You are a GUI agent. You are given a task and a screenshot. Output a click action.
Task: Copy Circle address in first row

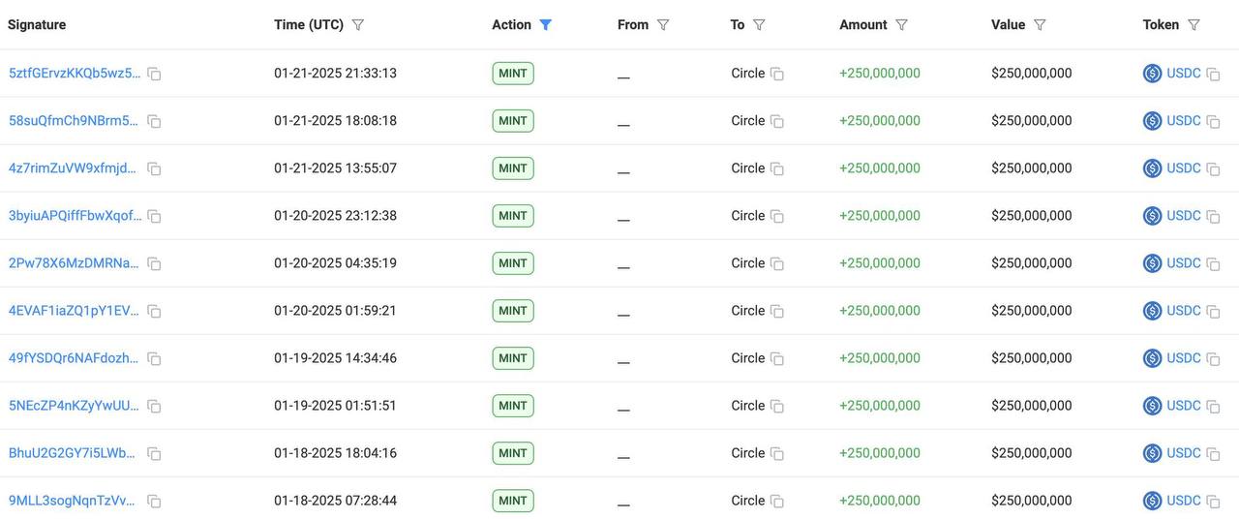(776, 74)
